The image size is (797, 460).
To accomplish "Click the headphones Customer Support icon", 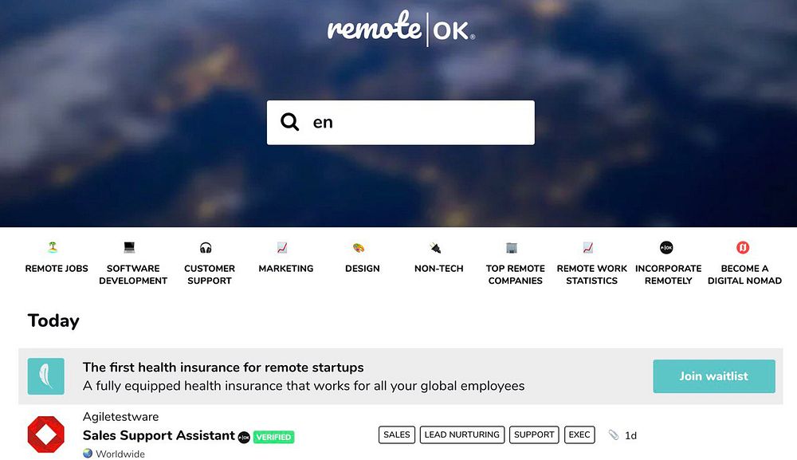I will 206,247.
